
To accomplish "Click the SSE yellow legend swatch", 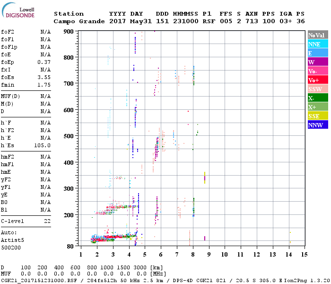I will pyautogui.click(x=318, y=115).
